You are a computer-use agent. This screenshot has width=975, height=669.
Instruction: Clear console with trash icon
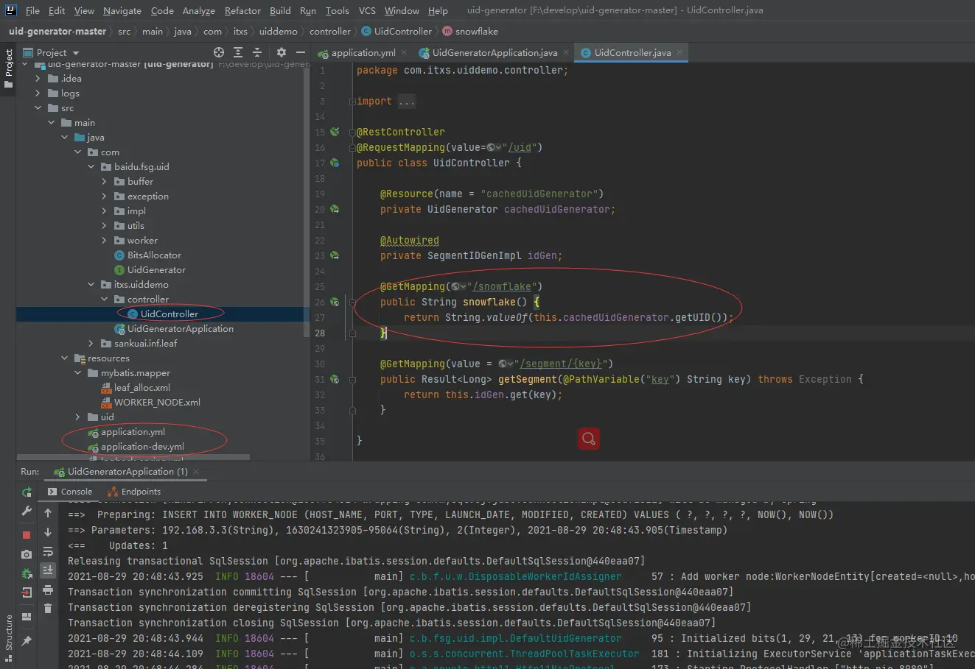(48, 608)
